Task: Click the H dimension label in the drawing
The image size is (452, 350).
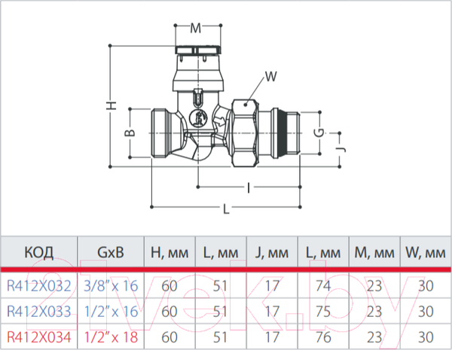Action: [111, 106]
